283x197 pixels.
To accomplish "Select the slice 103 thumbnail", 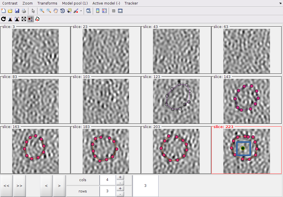I will (106, 101).
